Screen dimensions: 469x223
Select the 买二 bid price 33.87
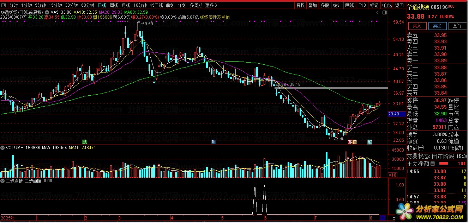point(440,74)
